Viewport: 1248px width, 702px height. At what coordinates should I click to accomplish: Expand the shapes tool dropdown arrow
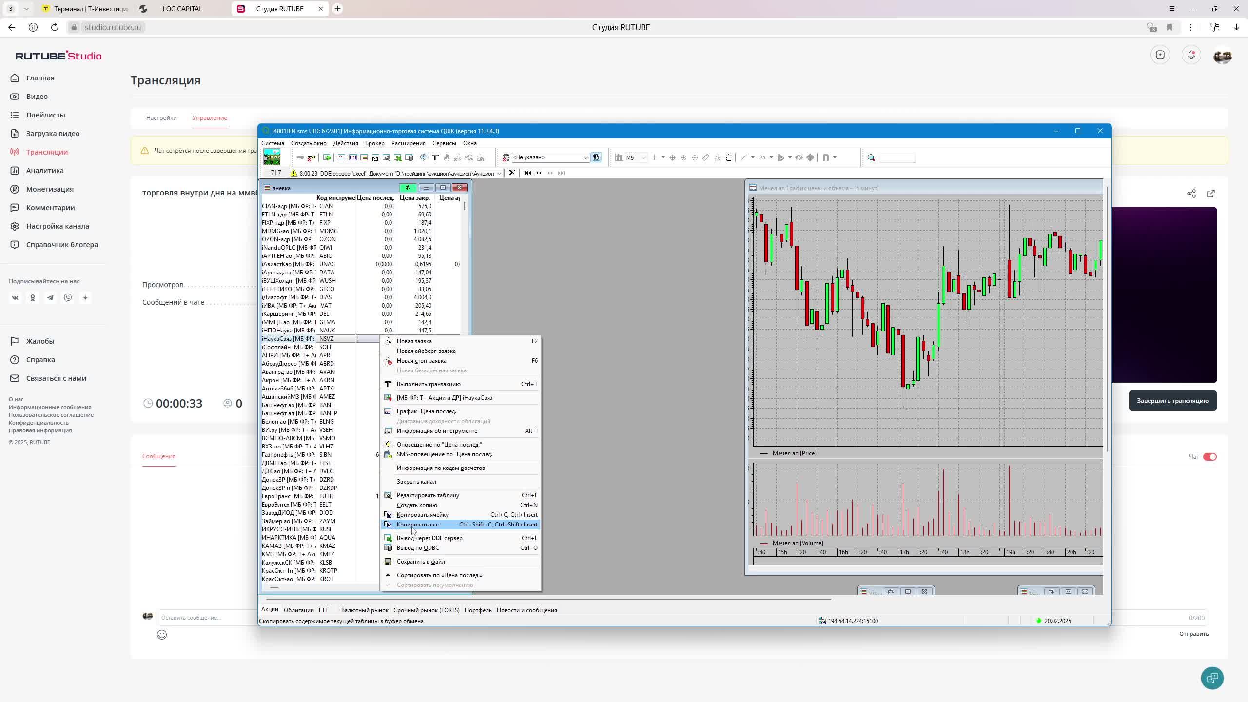click(x=790, y=157)
